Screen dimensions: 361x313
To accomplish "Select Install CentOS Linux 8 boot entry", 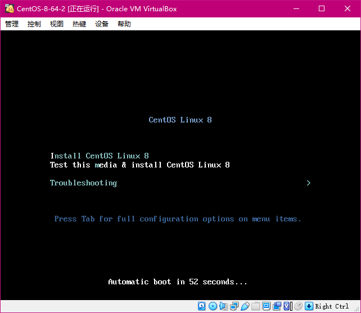I will (x=100, y=156).
